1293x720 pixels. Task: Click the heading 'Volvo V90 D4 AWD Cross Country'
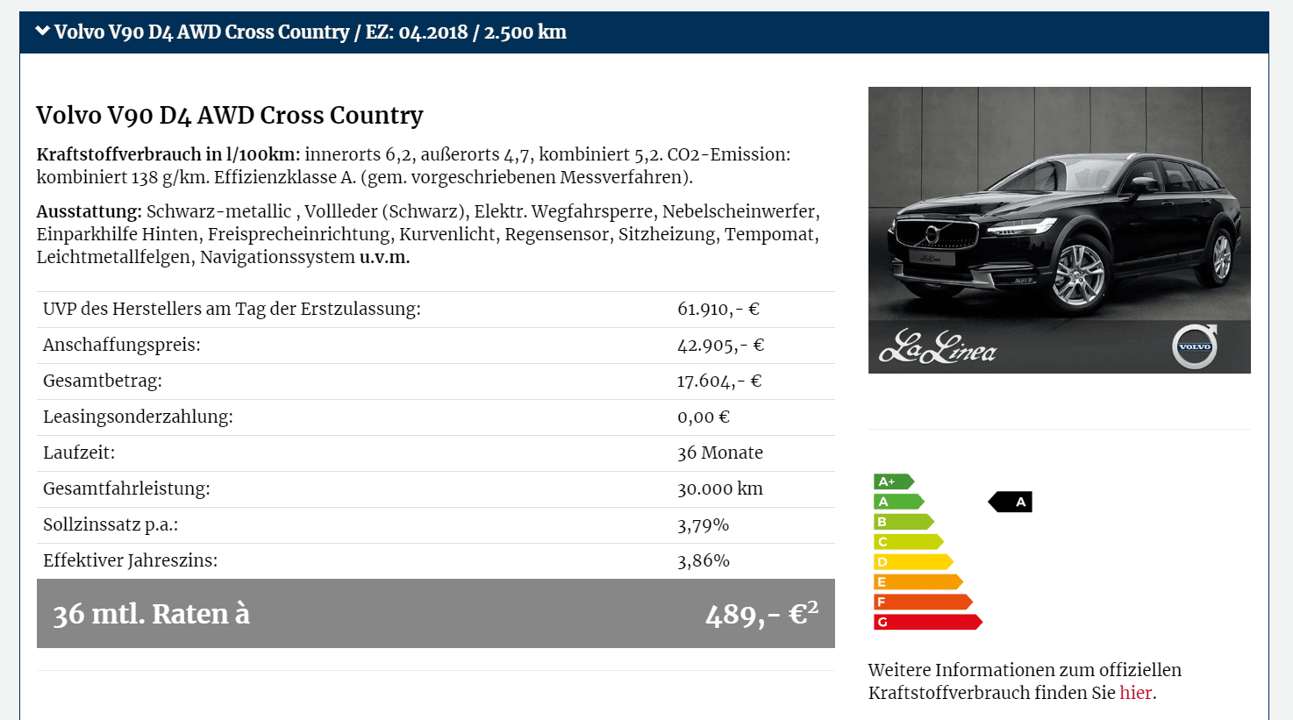(230, 116)
